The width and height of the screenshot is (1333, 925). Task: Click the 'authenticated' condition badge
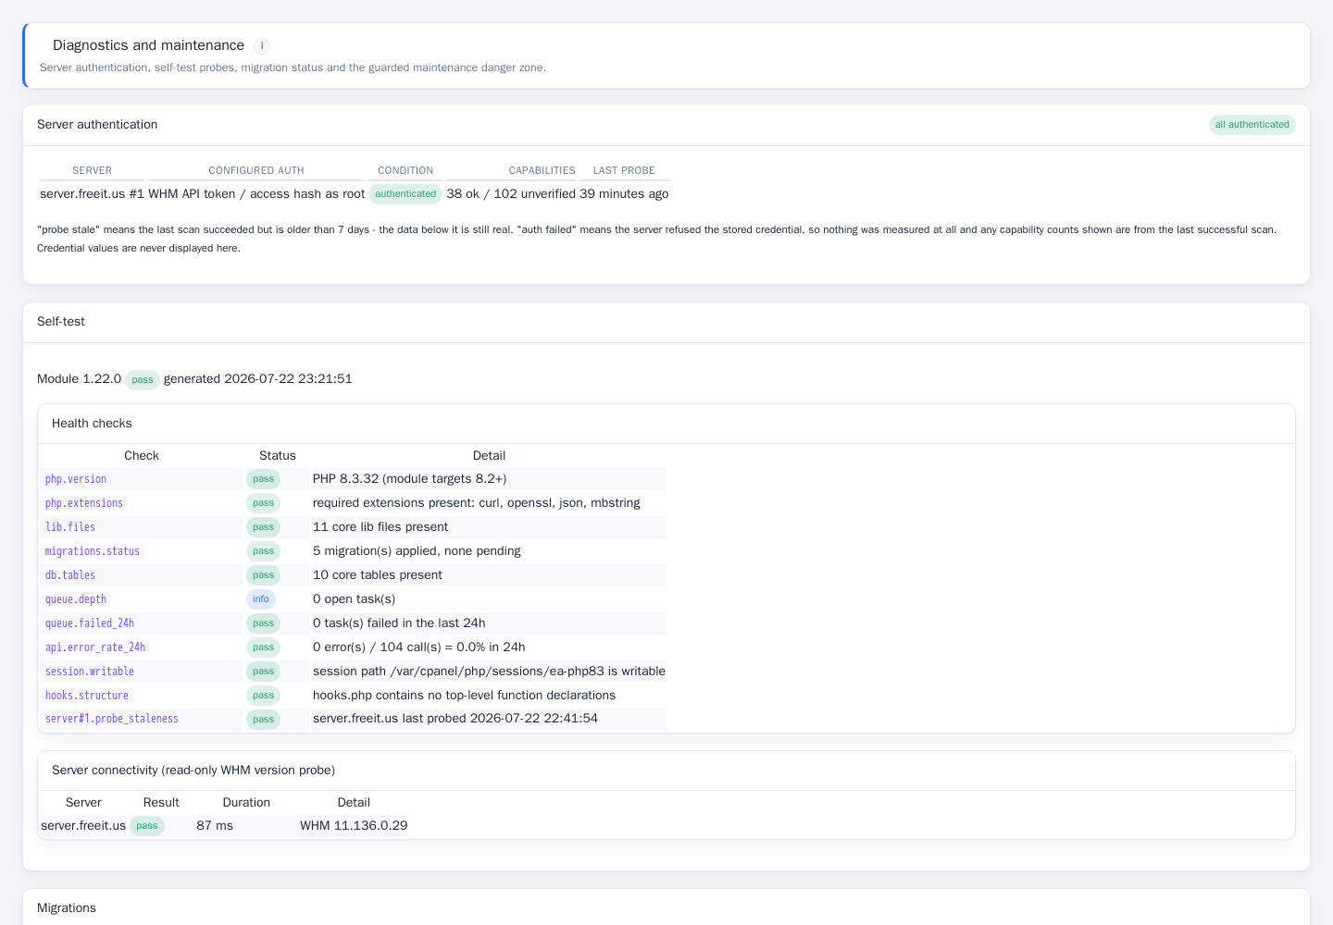coord(405,194)
